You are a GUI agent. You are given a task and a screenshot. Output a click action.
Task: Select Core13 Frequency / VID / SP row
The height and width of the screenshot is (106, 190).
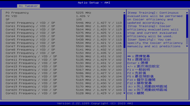point(64,66)
